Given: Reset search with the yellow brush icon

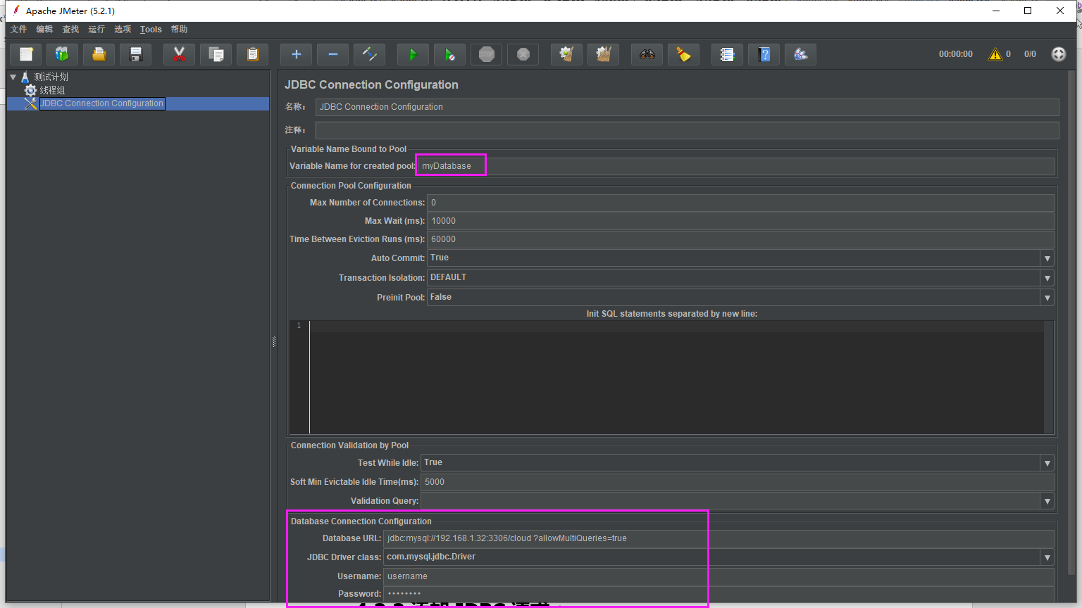Looking at the screenshot, I should coord(684,54).
